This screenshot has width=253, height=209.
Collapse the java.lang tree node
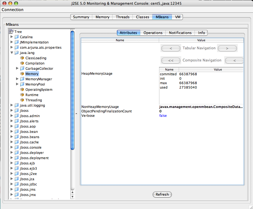pos(12,53)
